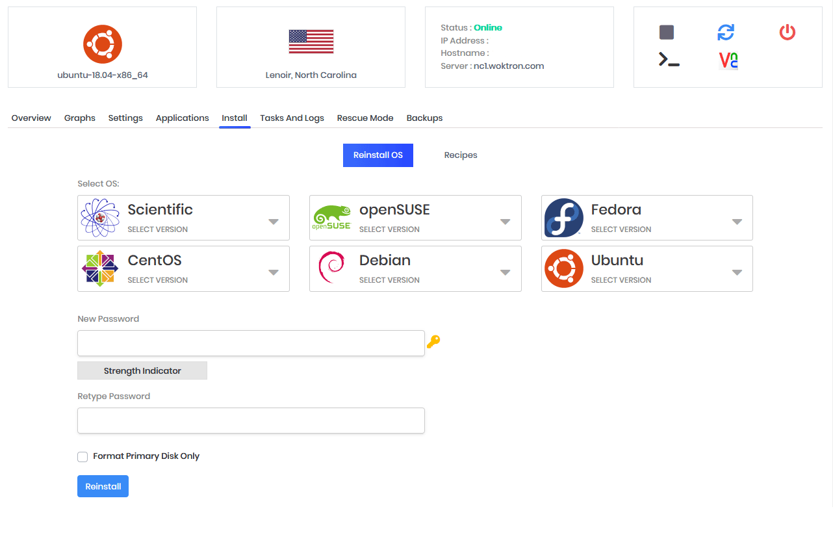Screen dimensions: 833x546
Task: Click the Hostname label
Action: coord(465,53)
